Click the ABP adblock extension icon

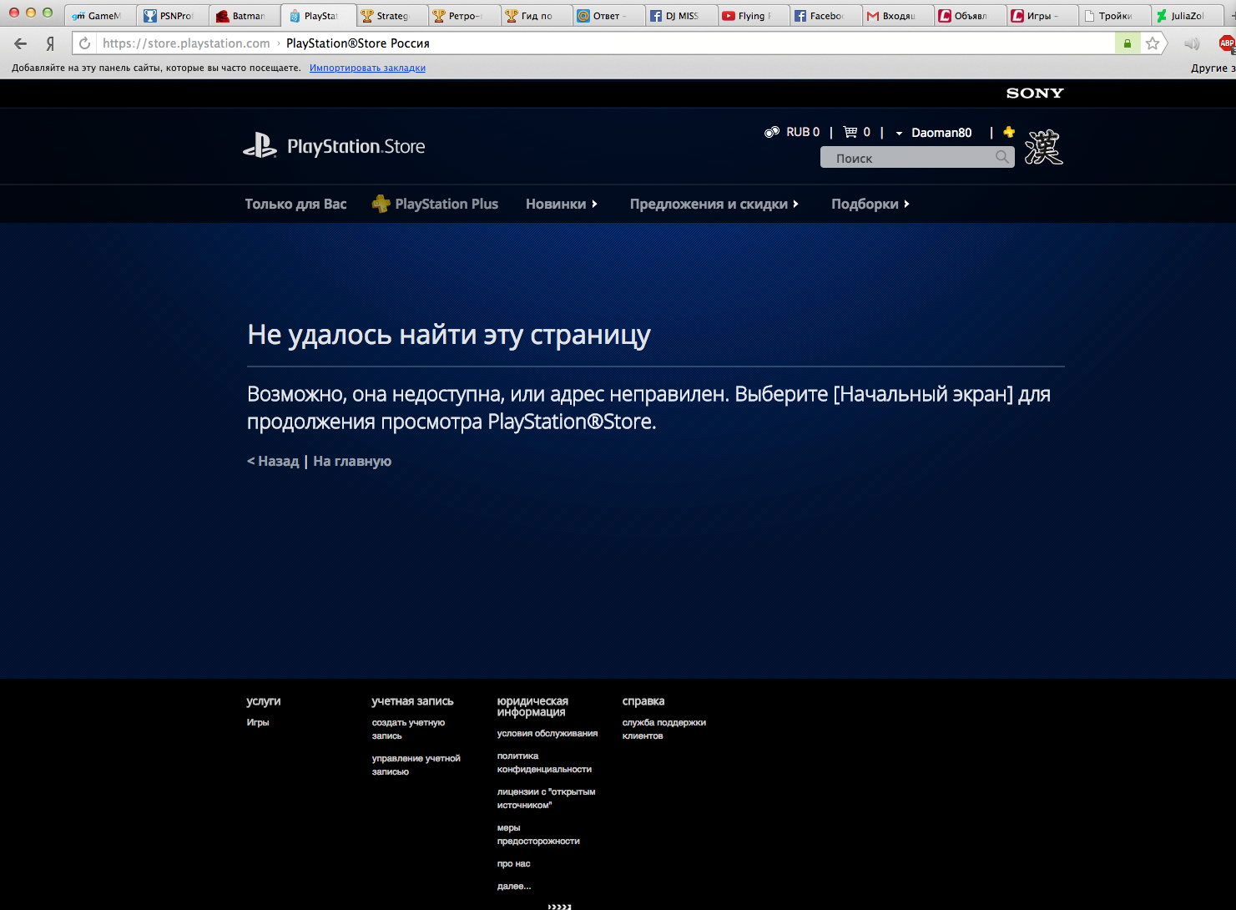[1227, 43]
